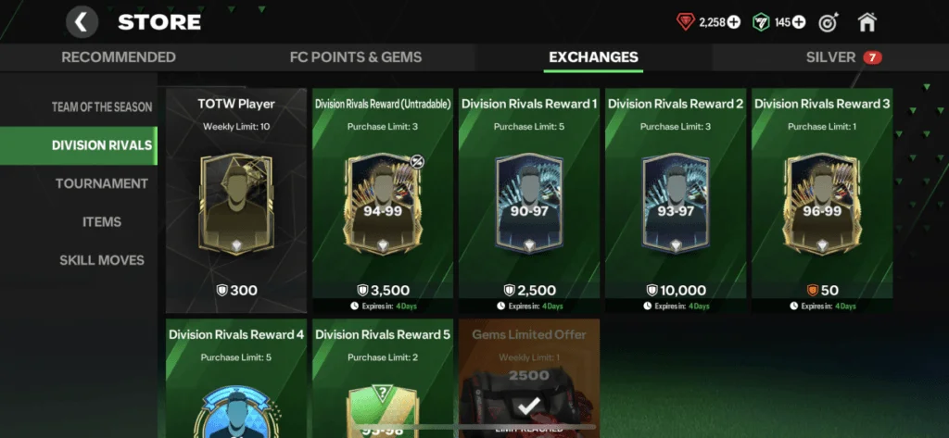The height and width of the screenshot is (438, 949).
Task: Open Division Rivals Reward 1 card 90-97
Action: (529, 200)
